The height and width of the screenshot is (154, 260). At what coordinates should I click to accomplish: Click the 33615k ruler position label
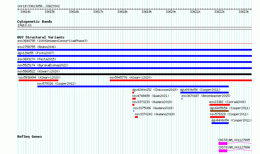[50, 12]
